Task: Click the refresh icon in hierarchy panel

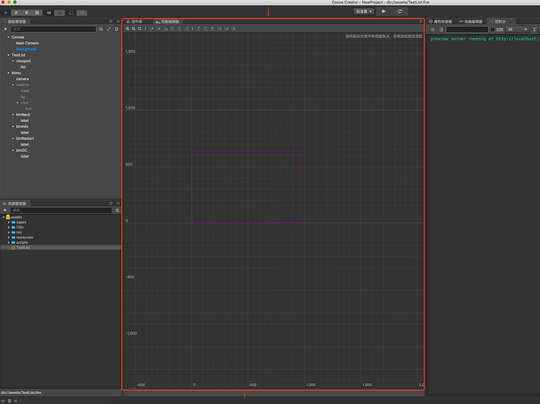Action: pos(116,29)
